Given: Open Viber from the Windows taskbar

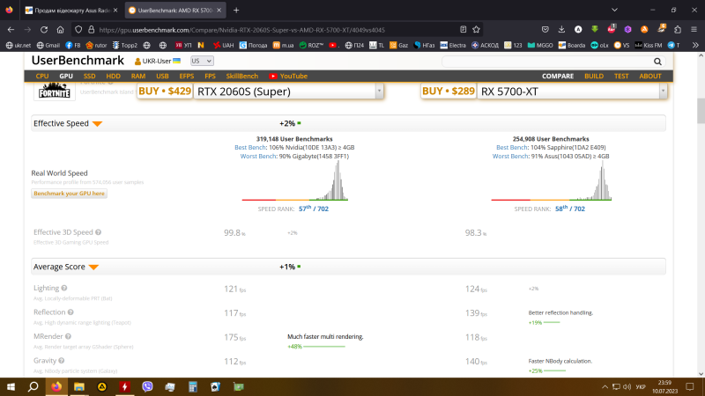Looking at the screenshot, I should click(148, 386).
